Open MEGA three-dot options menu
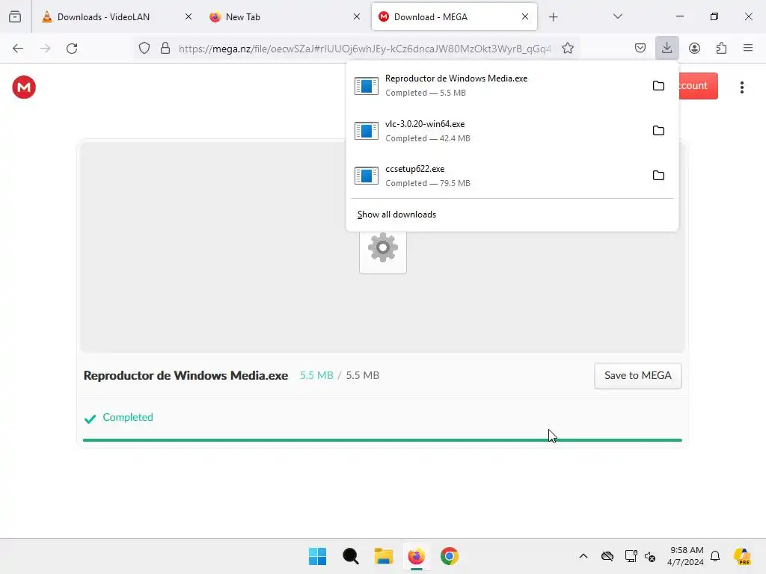The image size is (766, 574). (x=741, y=87)
